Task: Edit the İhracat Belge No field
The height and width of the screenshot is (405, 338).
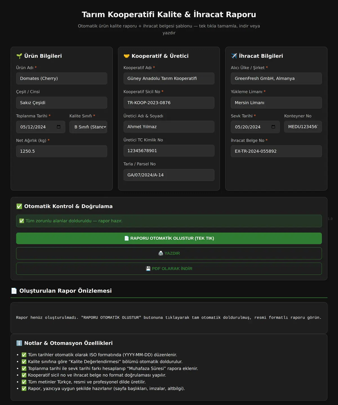Action: [x=276, y=151]
